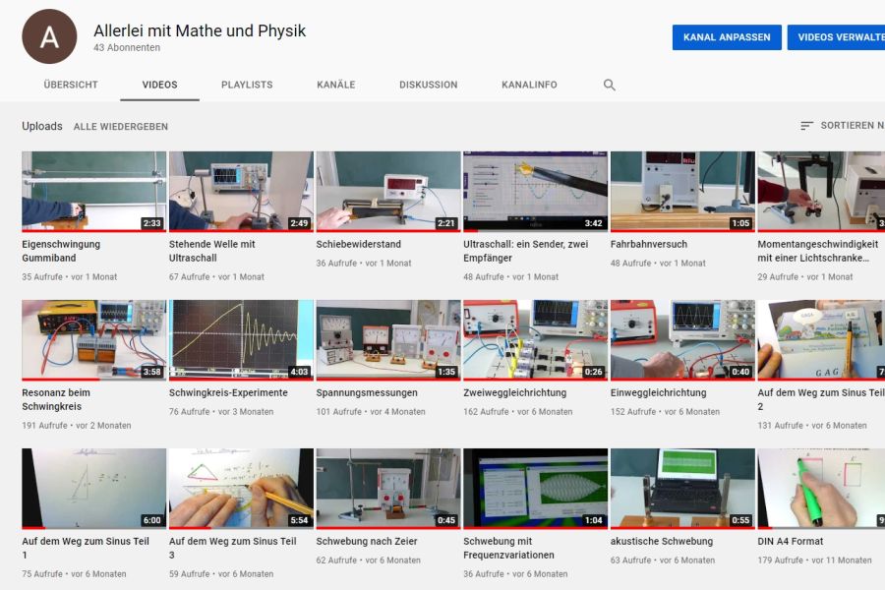885x590 pixels.
Task: Play Schwingkreis-Experimente video thumbnail
Action: pyautogui.click(x=241, y=340)
